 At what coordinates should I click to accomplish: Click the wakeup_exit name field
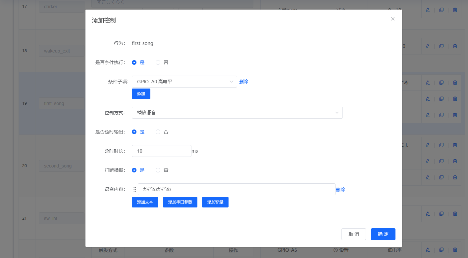[x=61, y=51]
